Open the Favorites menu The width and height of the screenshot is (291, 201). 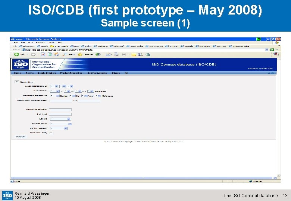pyautogui.click(x=41, y=43)
